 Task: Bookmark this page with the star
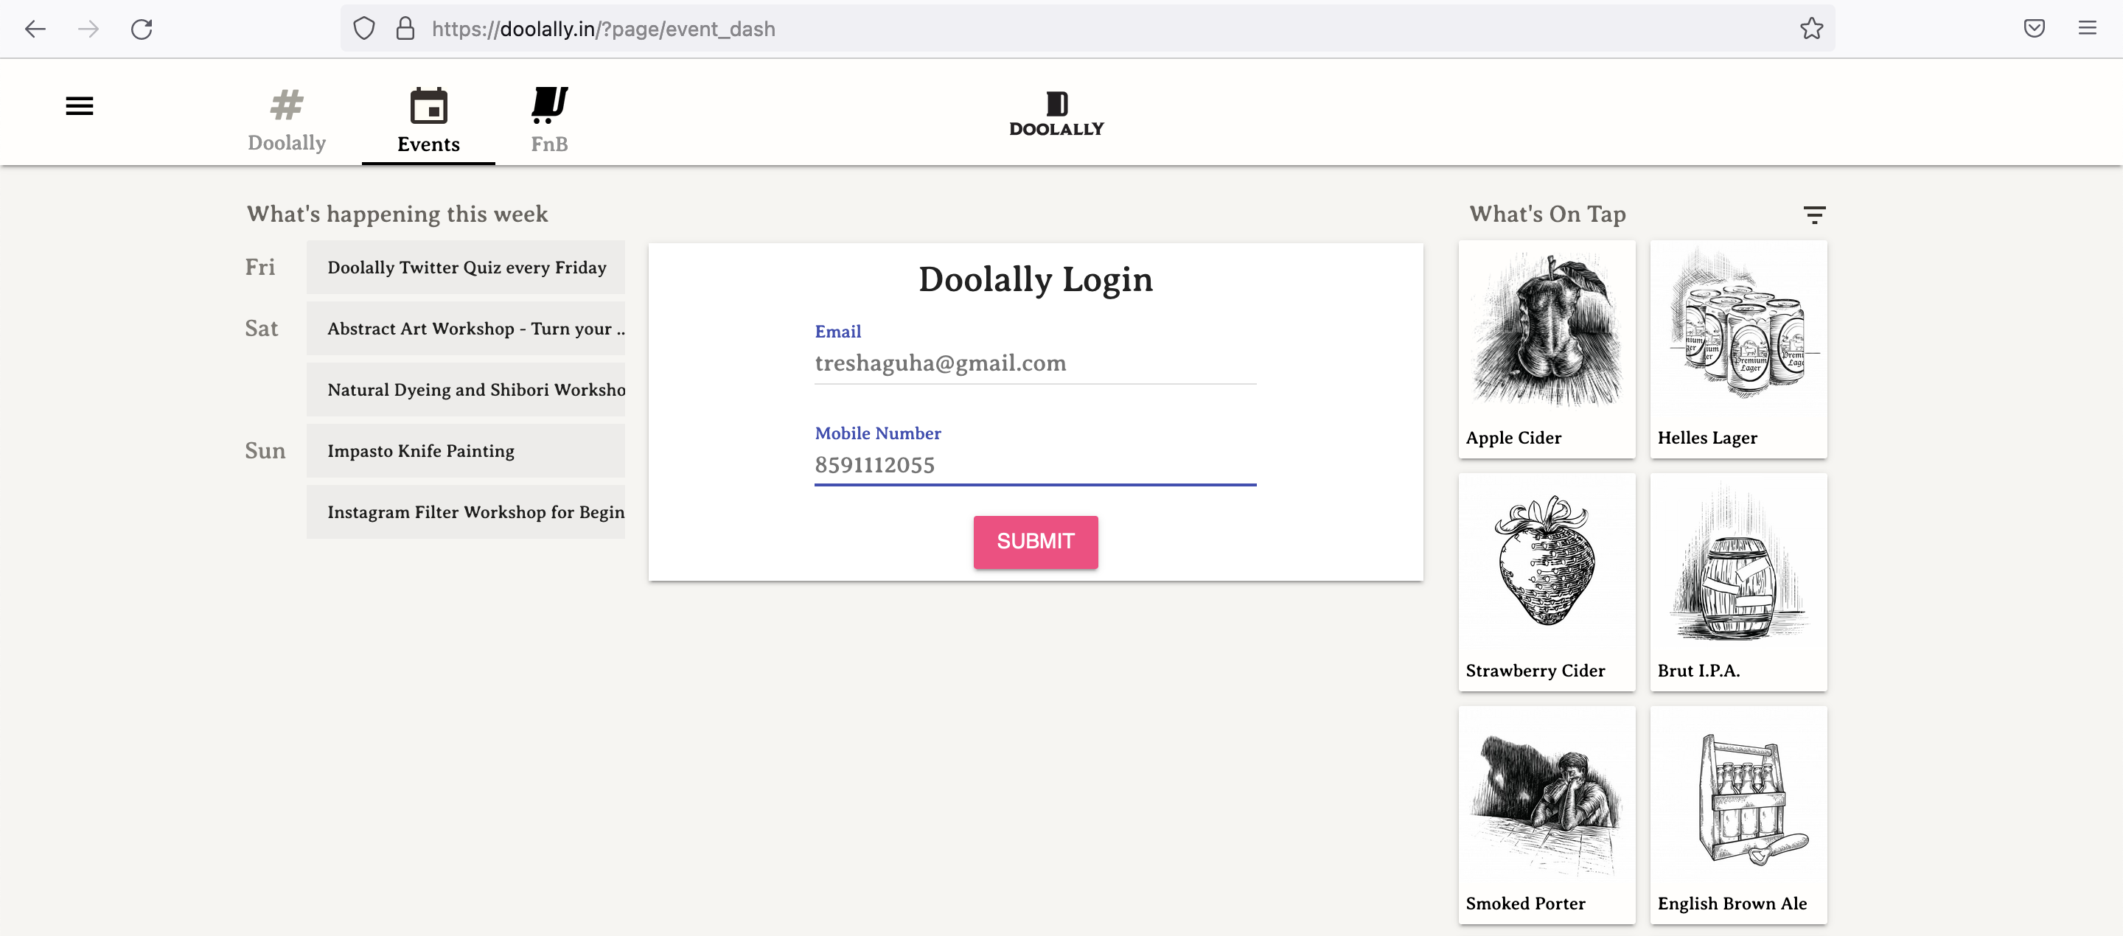pyautogui.click(x=1810, y=29)
